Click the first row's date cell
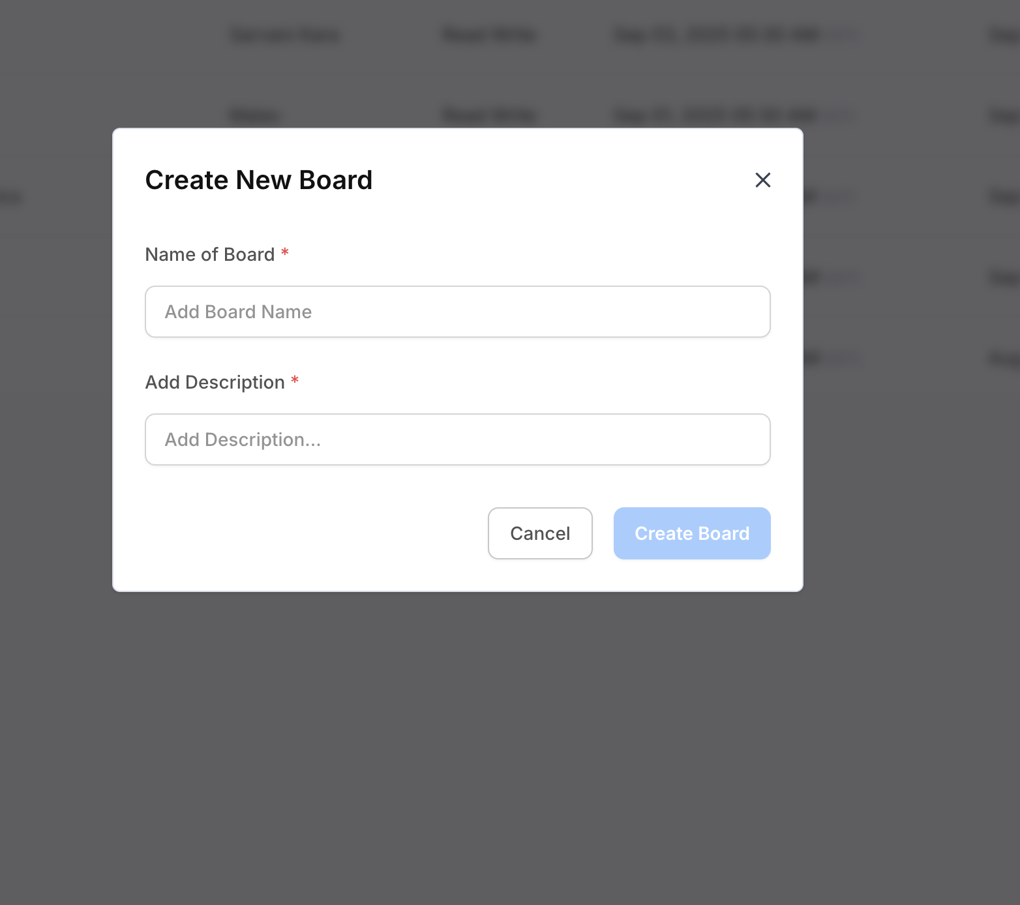1020x905 pixels. pos(717,35)
